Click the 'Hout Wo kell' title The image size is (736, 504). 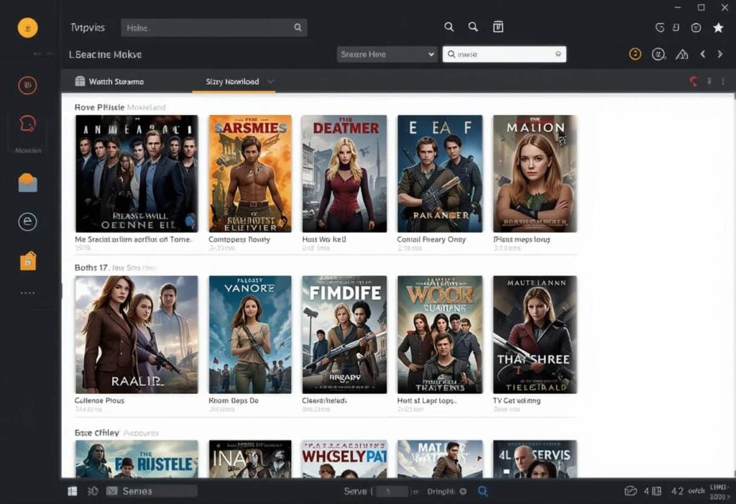(324, 239)
